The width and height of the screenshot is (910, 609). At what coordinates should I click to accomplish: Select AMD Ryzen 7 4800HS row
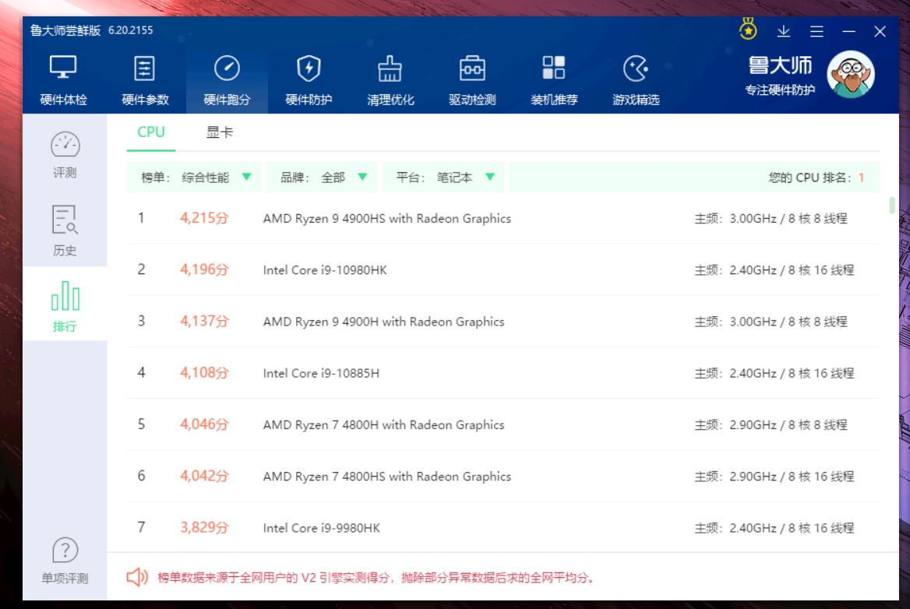[x=503, y=476]
